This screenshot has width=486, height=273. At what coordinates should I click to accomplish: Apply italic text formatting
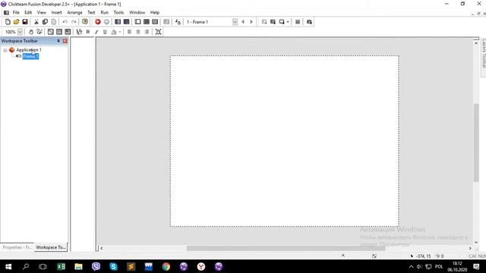point(96,32)
